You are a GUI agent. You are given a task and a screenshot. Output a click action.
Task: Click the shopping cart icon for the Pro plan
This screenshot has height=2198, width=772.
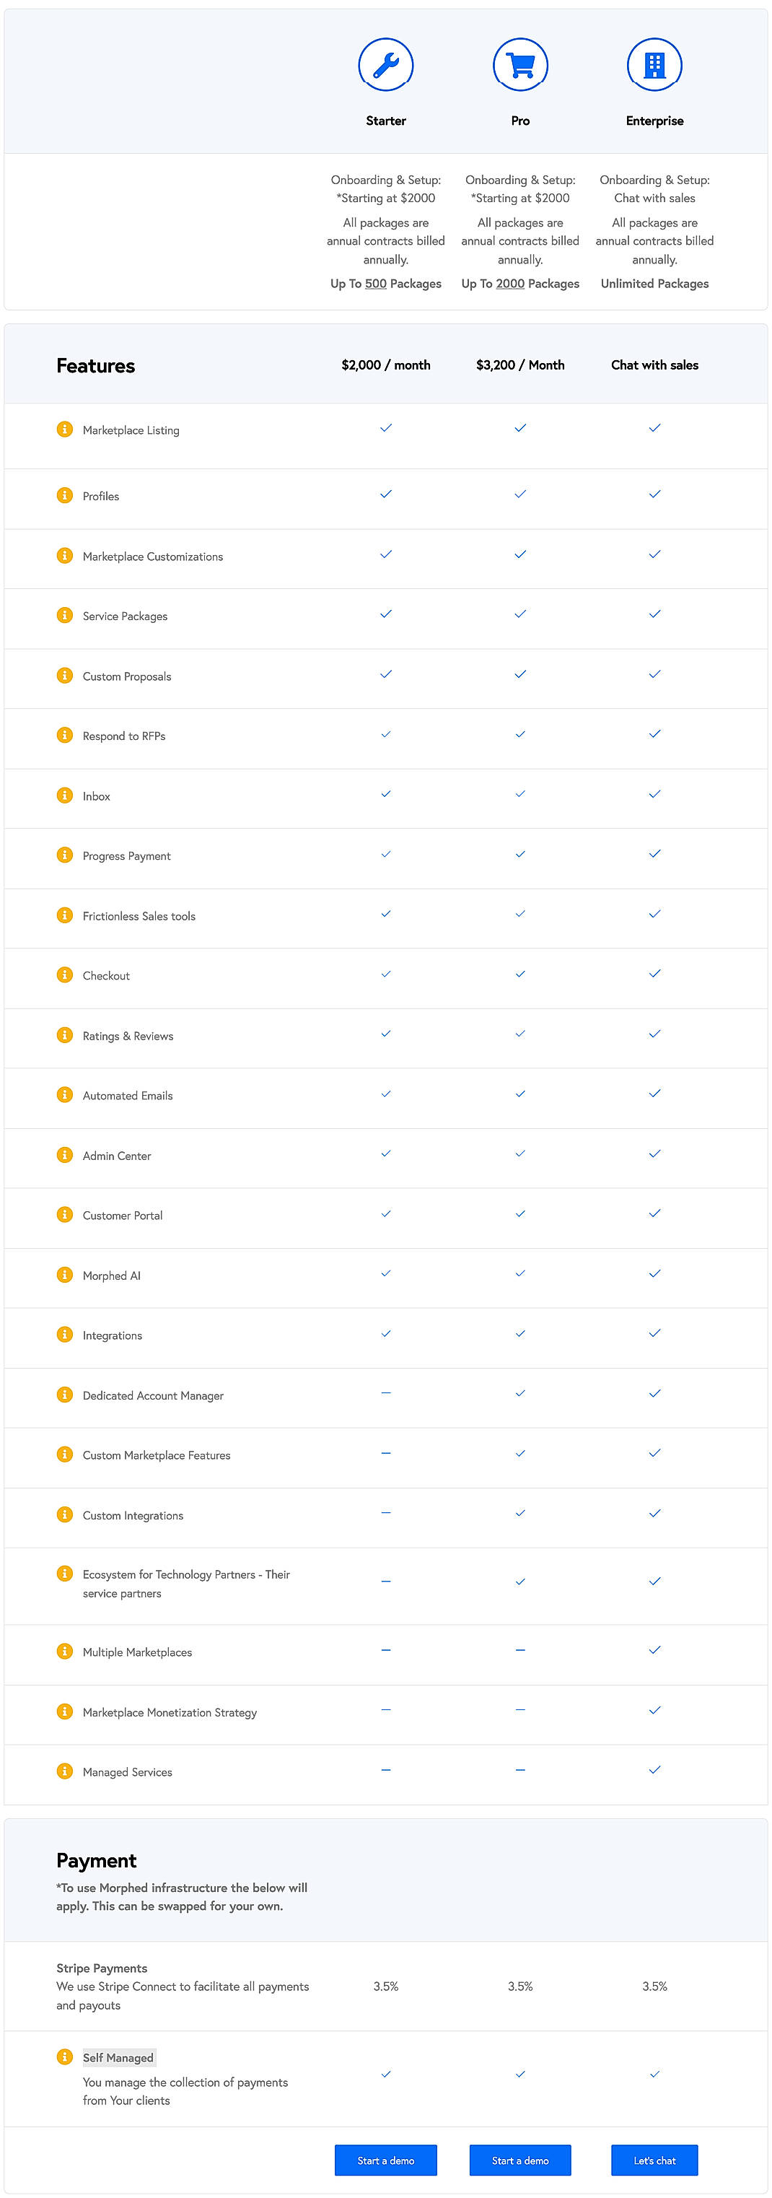pos(520,64)
